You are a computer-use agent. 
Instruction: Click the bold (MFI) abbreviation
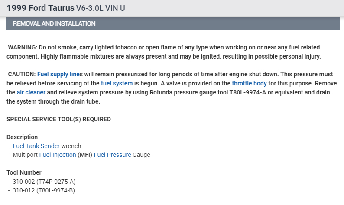coord(84,155)
